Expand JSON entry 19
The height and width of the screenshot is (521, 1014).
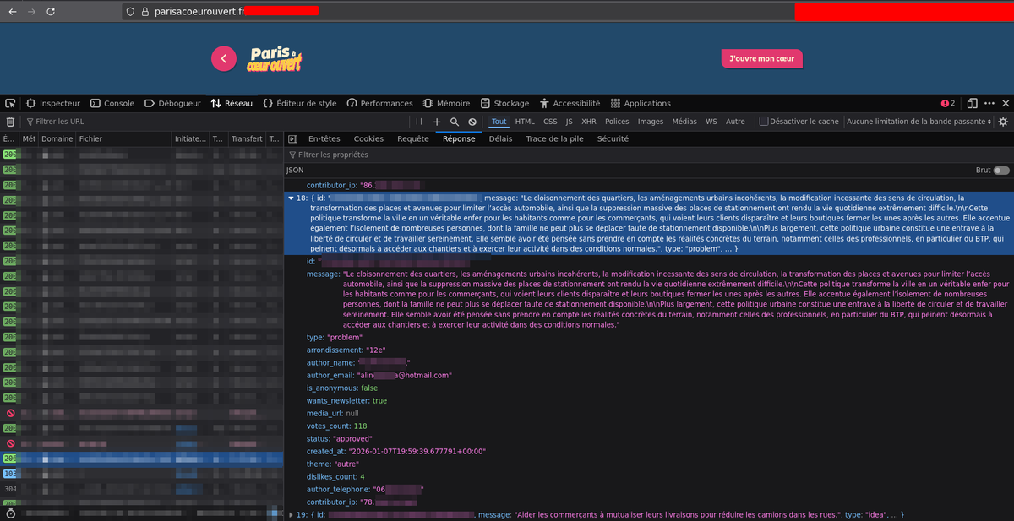[292, 515]
